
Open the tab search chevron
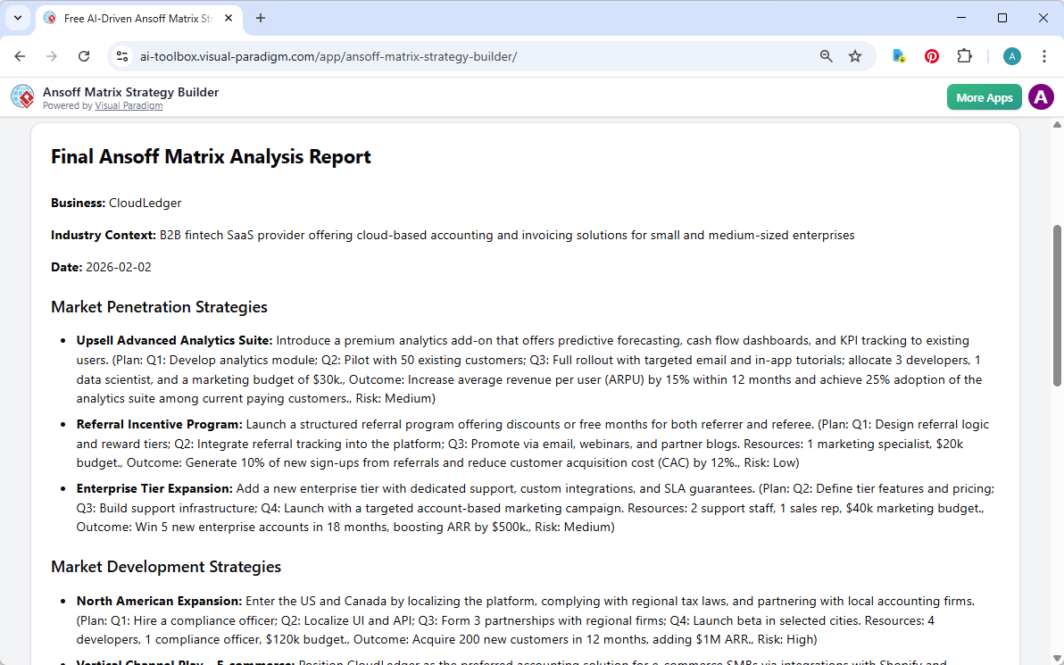tap(18, 18)
